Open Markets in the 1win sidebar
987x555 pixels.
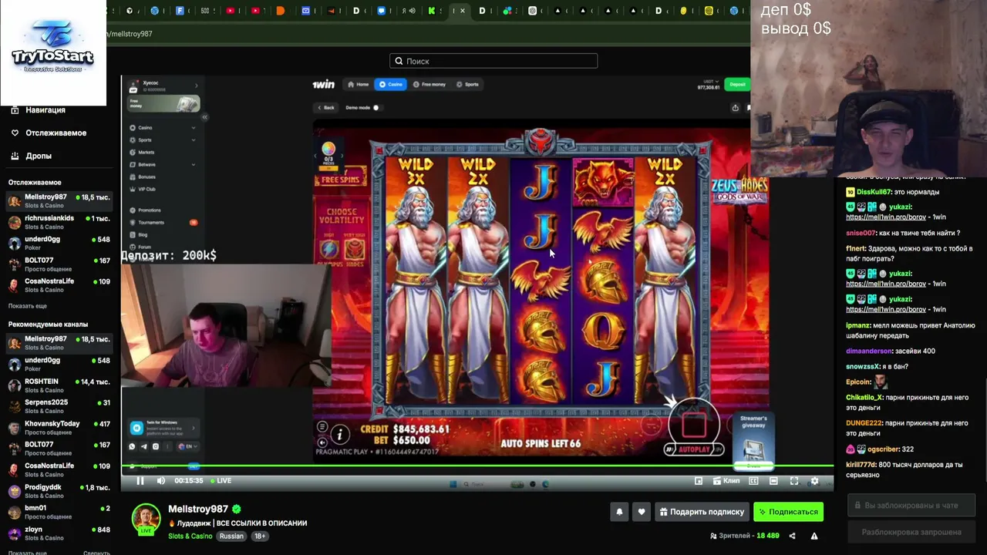coord(147,153)
